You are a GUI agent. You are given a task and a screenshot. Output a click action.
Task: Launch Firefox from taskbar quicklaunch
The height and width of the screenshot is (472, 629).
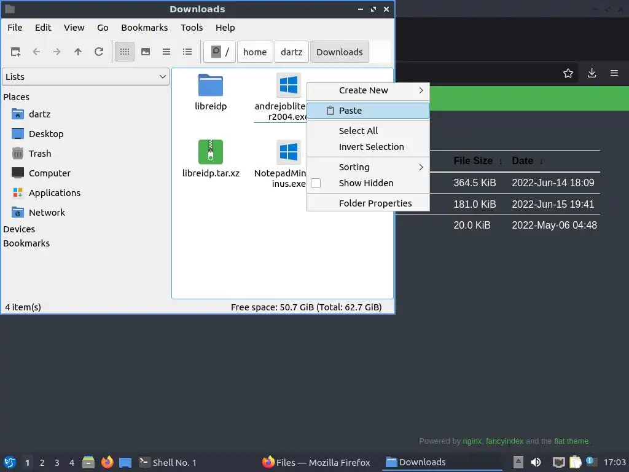(107, 462)
